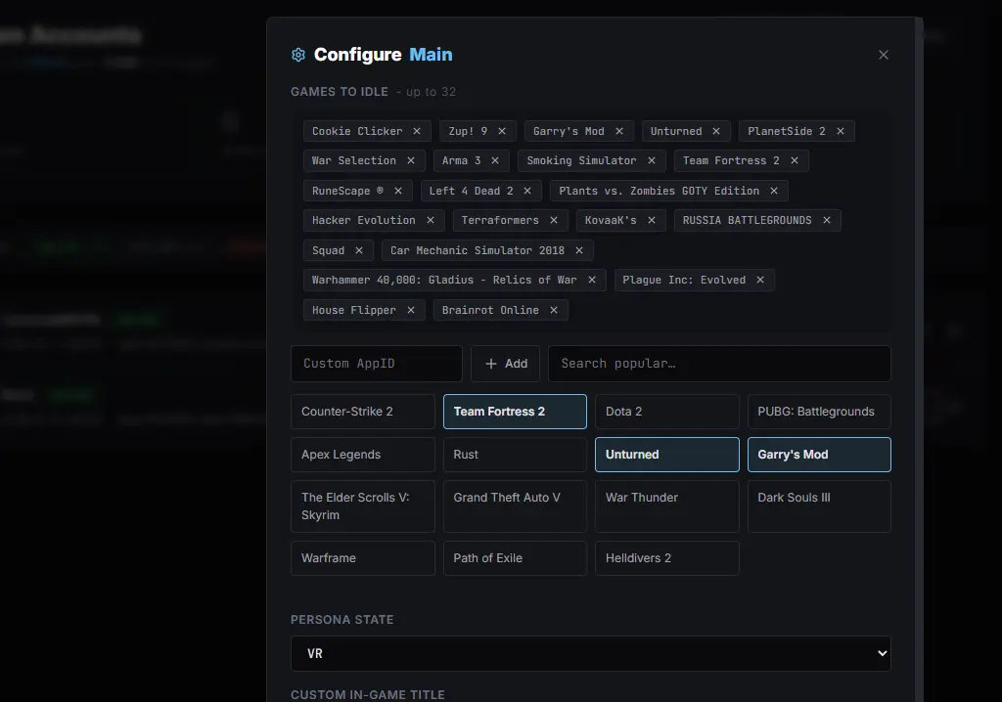1002x702 pixels.
Task: Remove PlanetSide 2 tag
Action: click(841, 131)
